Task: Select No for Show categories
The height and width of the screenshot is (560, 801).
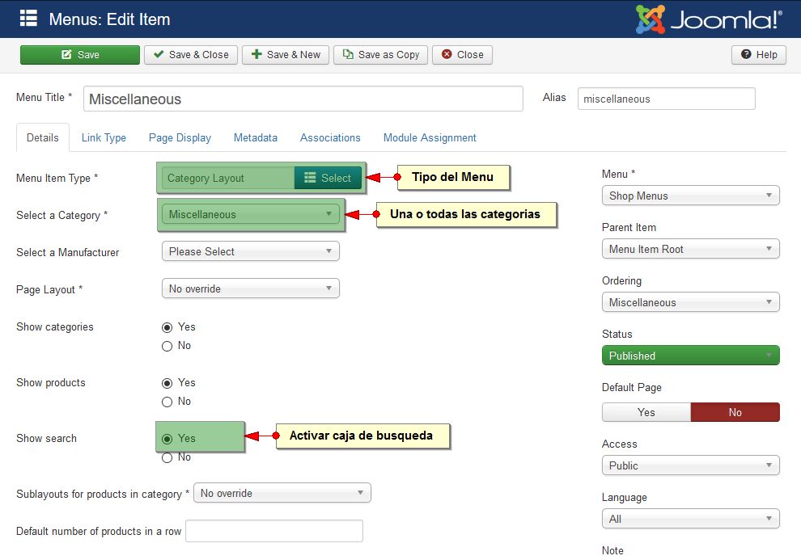Action: (167, 347)
